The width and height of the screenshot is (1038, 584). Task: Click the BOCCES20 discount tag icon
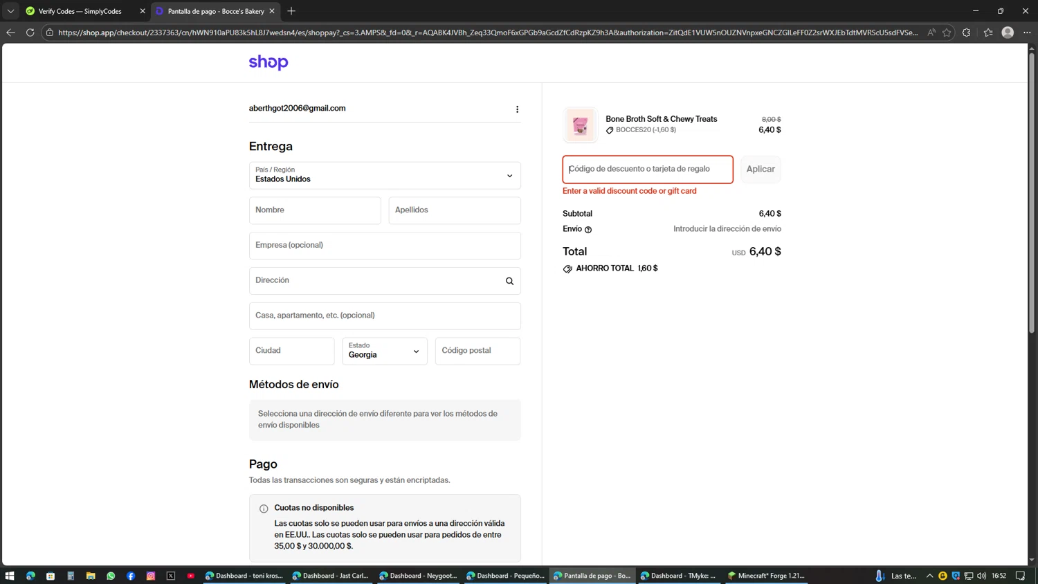[610, 130]
